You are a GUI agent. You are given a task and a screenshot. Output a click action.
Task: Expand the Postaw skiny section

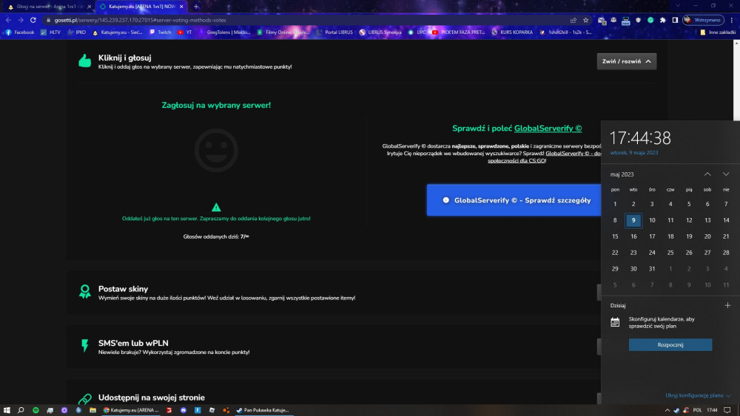click(x=599, y=292)
